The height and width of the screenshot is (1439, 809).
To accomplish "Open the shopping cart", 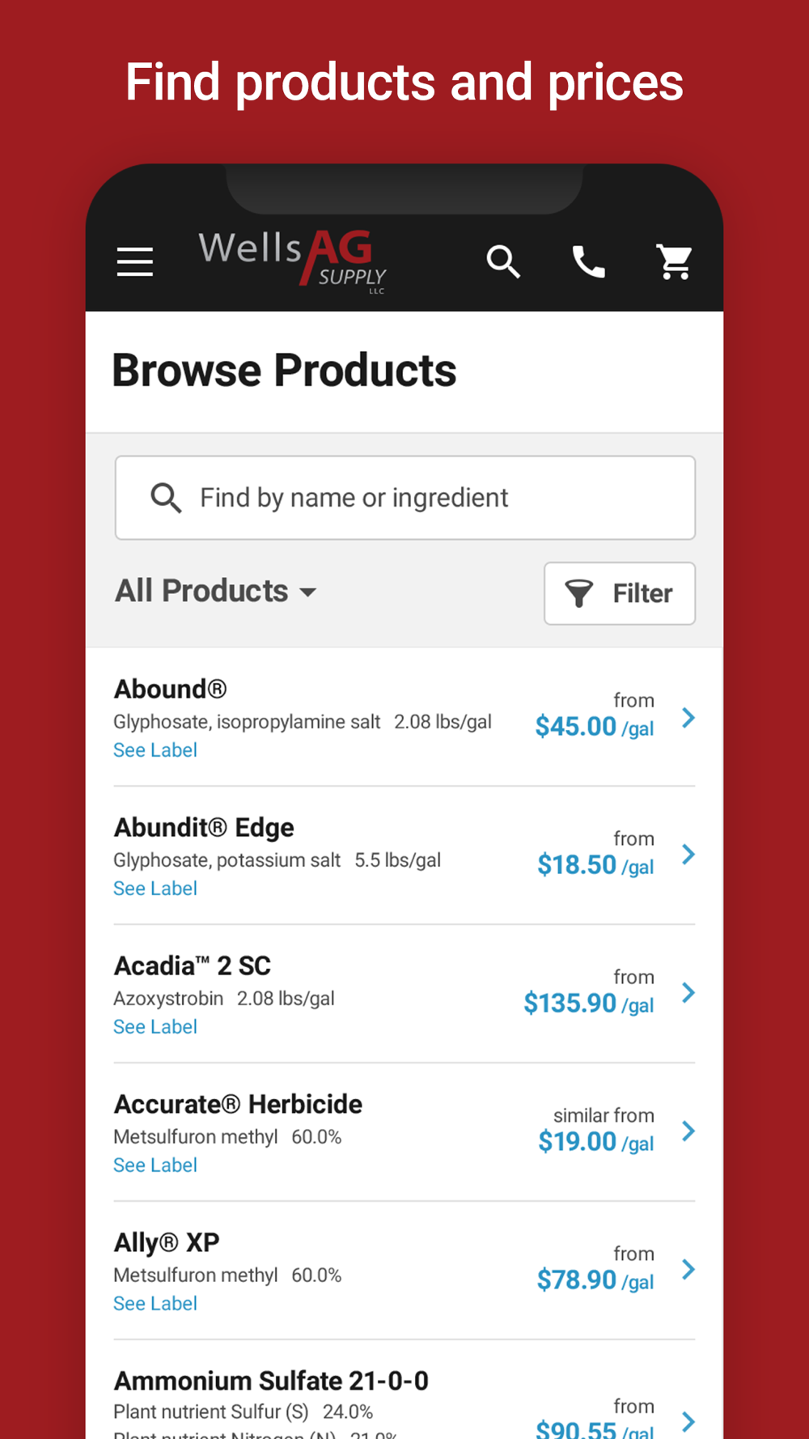I will (x=674, y=261).
